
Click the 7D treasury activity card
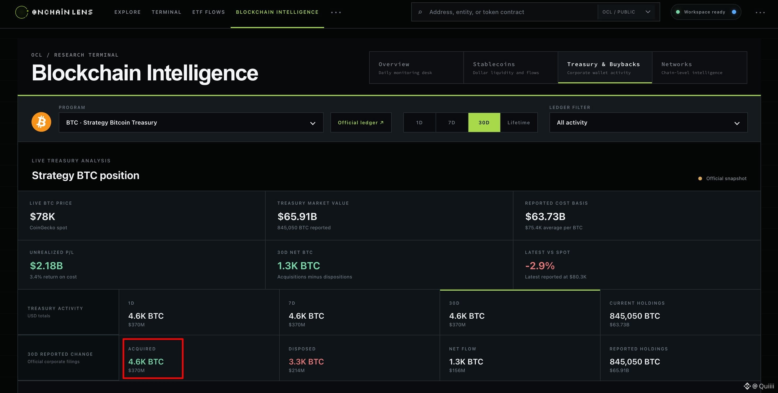tap(359, 312)
